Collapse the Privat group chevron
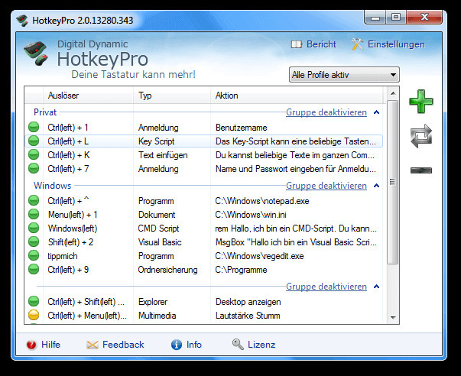The image size is (461, 376). coord(376,112)
